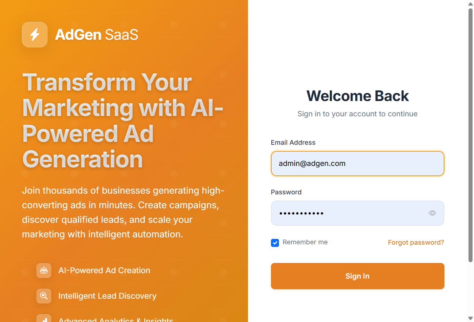The height and width of the screenshot is (322, 474).
Task: Click the Remember me label text
Action: 305,242
